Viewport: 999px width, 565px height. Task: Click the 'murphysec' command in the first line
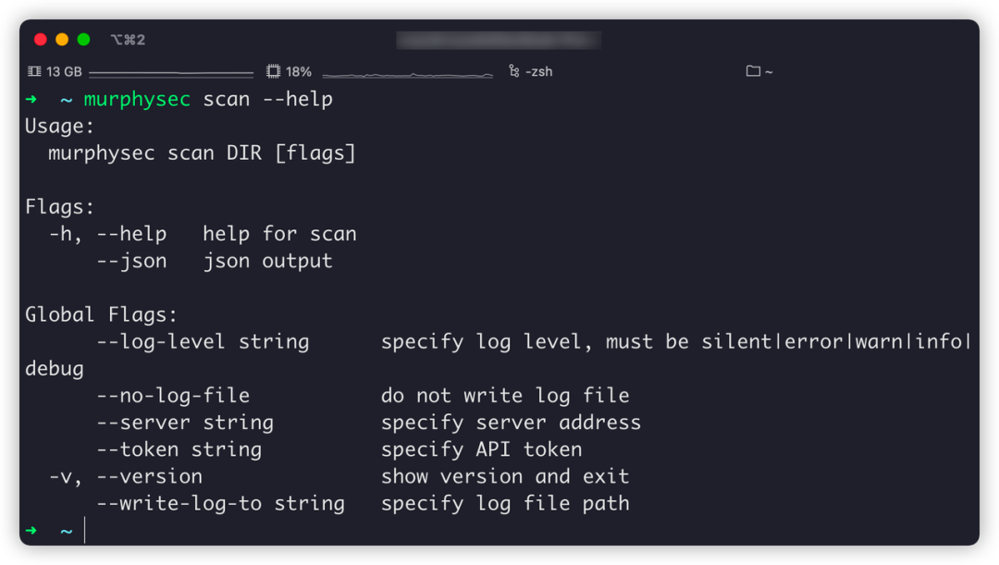(x=137, y=99)
